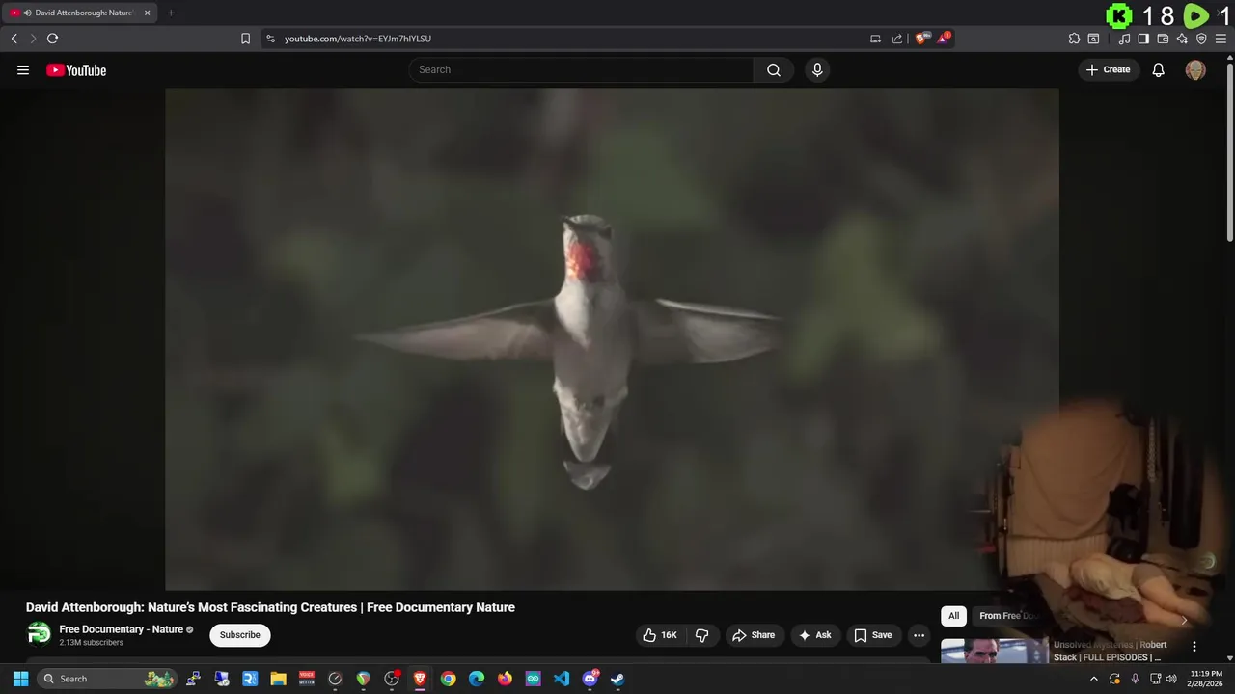This screenshot has width=1235, height=694.
Task: Open the volume speaker tray icon
Action: pos(1171,679)
